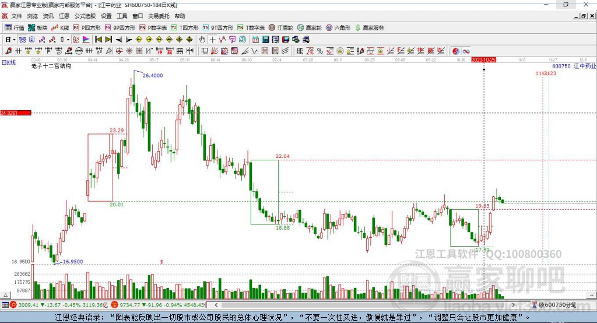Open the calculator icon in toolbar
The height and width of the screenshot is (323, 597).
click(x=265, y=40)
